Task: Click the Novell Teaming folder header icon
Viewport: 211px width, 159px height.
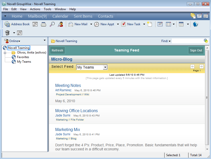Action: [x=53, y=41]
